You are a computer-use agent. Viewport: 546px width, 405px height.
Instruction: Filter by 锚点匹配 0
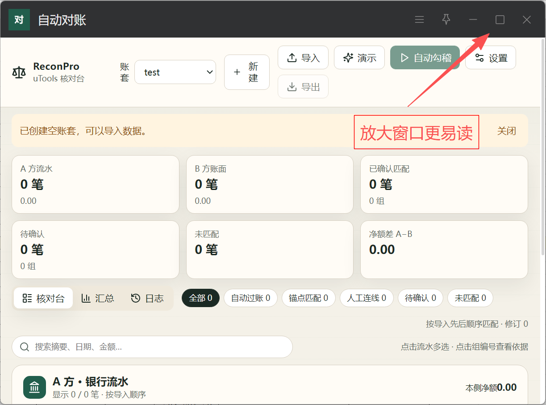point(308,298)
